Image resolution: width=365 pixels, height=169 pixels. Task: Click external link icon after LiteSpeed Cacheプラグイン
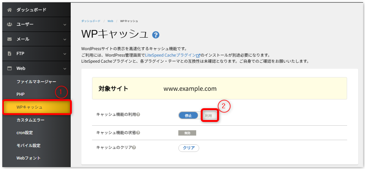[198, 56]
